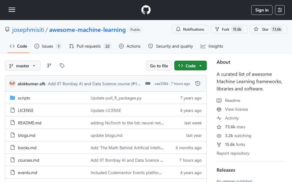The image size is (292, 182).
Task: Open Security and quality tab
Action: [x=171, y=46]
